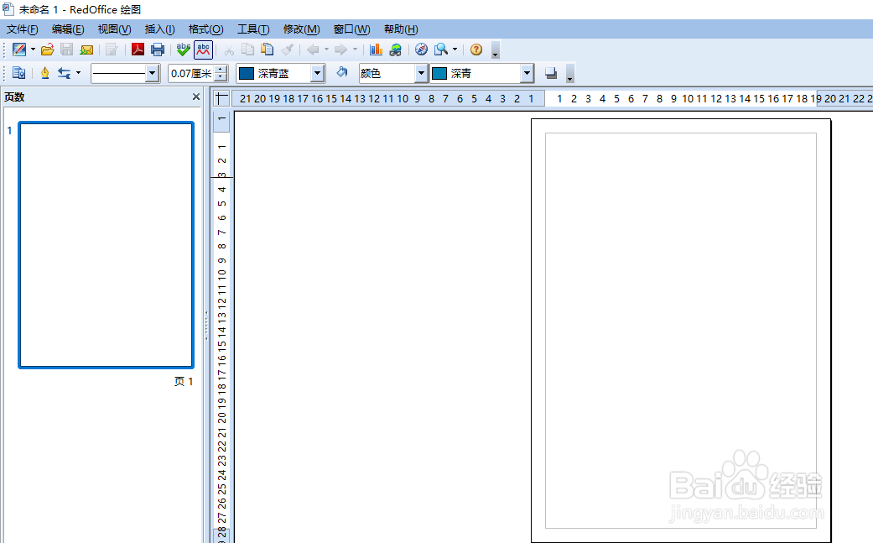Viewport: 873px width, 543px height.
Task: Click the 深青 fill color swatch
Action: (x=439, y=74)
